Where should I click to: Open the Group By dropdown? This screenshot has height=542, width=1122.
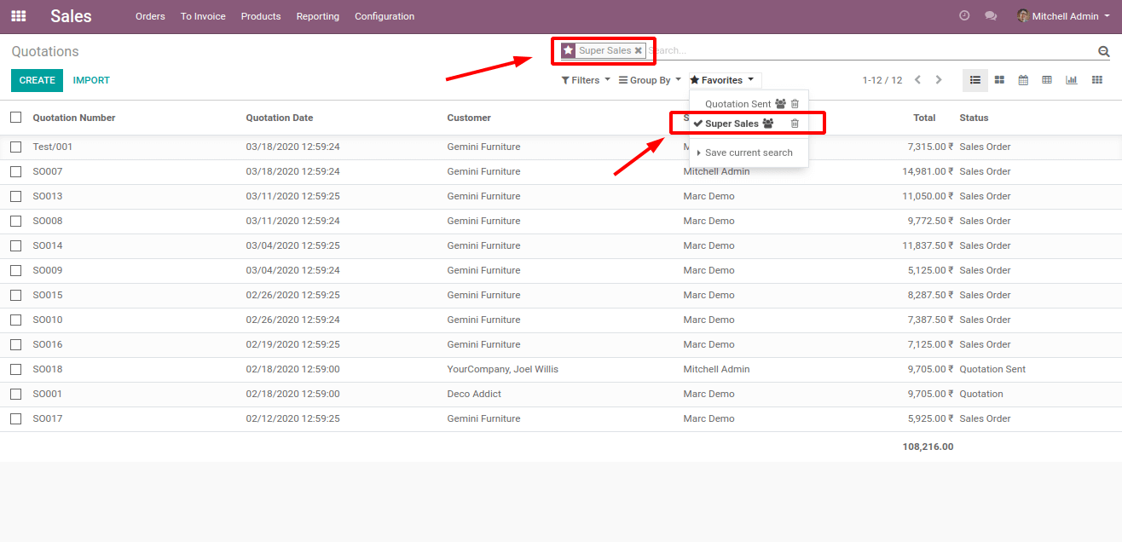pyautogui.click(x=650, y=80)
